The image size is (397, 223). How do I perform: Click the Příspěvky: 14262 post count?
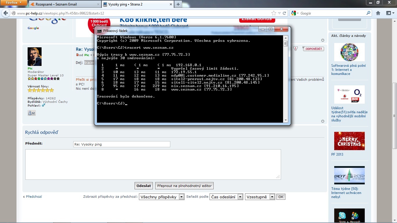(42, 98)
